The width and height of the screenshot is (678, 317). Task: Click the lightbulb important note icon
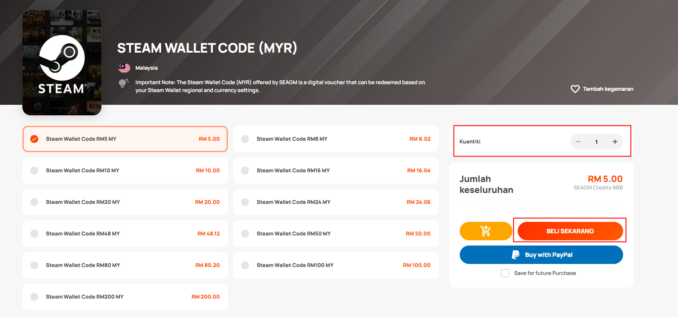click(124, 83)
